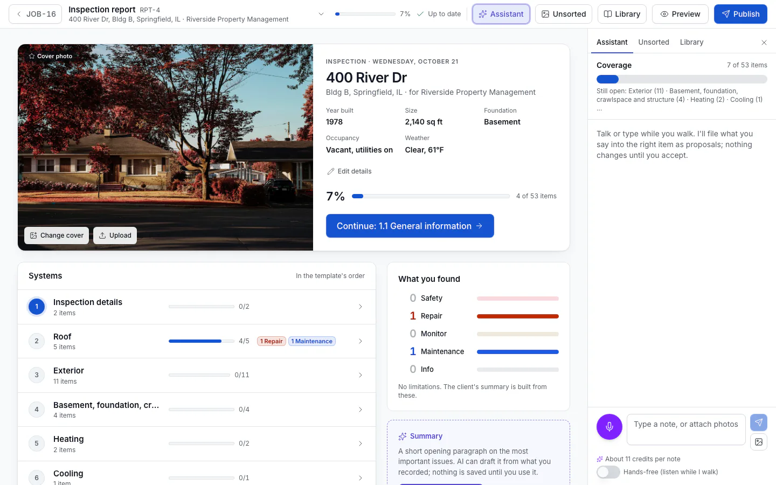This screenshot has height=485, width=776.
Task: Close the Assistant side panel
Action: [x=764, y=43]
